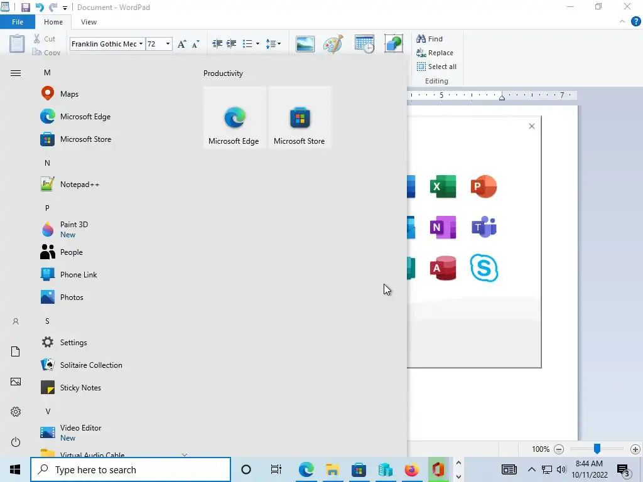Open Paint 3D app
Viewport: 643px width, 482px height.
coord(64,229)
